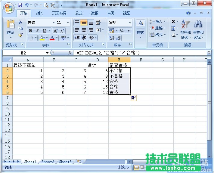Viewport: 214px width, 173px height.
Task: Expand the number format dropdown showing 常规
Action: 130,23
